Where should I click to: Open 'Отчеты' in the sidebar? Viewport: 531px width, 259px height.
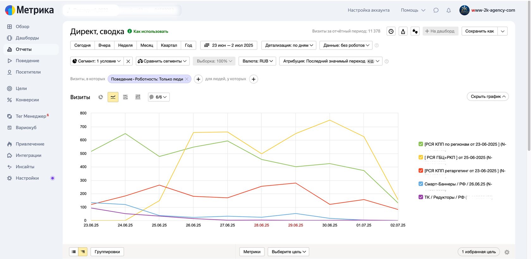[31, 49]
